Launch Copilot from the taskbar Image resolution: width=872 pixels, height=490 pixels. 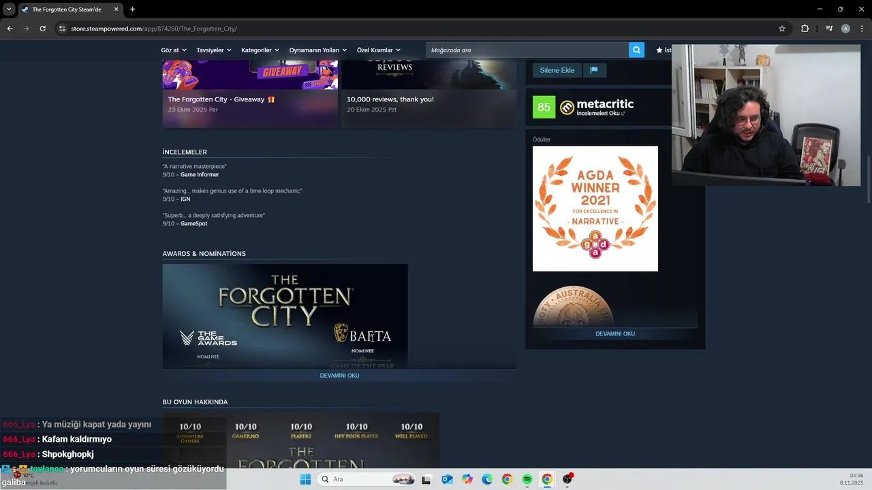coord(467,479)
